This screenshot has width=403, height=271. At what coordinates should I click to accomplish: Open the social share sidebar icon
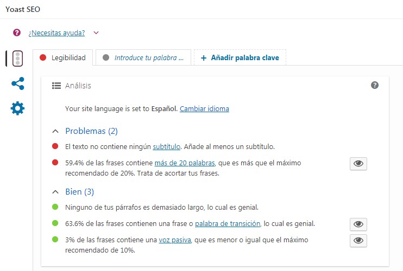pos(18,83)
